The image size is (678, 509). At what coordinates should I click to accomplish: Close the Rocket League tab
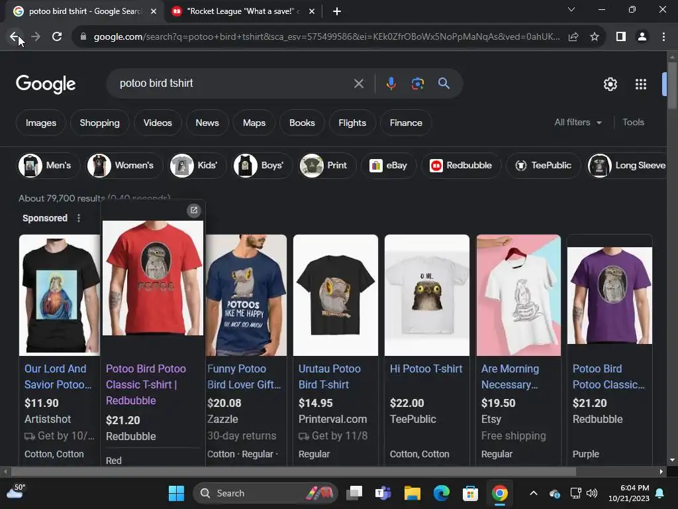[312, 11]
